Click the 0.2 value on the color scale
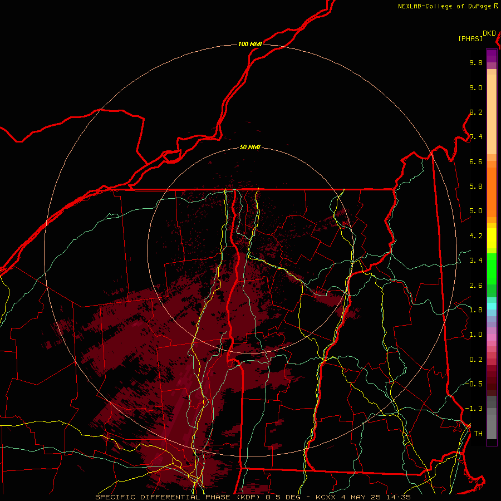 point(476,360)
